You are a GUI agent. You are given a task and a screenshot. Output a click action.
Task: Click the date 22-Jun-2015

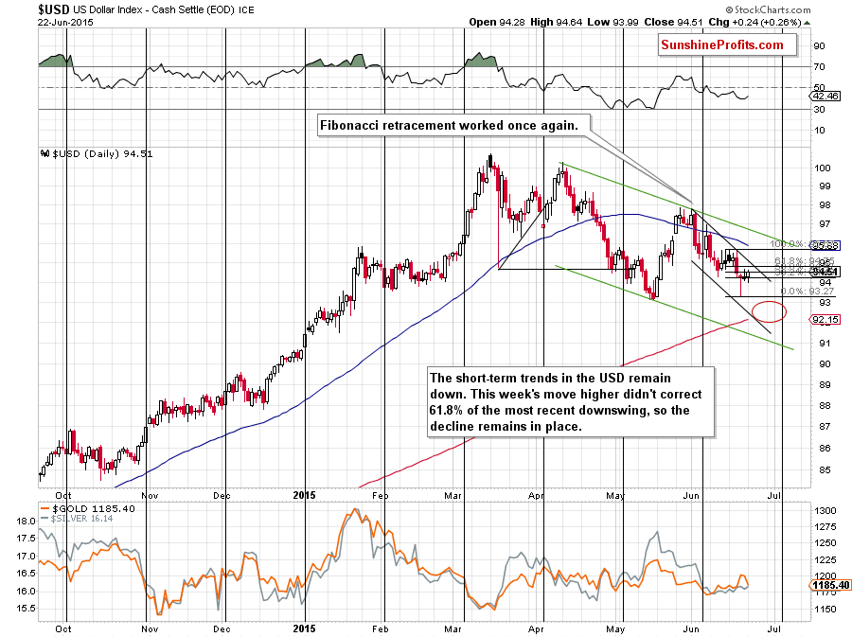pos(65,23)
